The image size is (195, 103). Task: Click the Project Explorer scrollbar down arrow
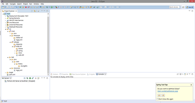(x=48, y=75)
